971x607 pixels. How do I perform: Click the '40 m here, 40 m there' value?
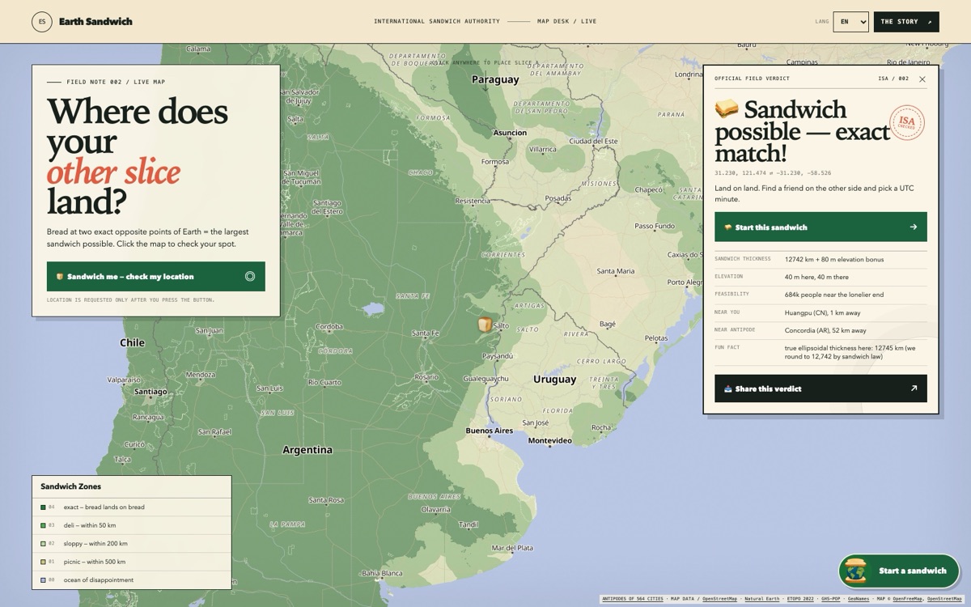[816, 277]
